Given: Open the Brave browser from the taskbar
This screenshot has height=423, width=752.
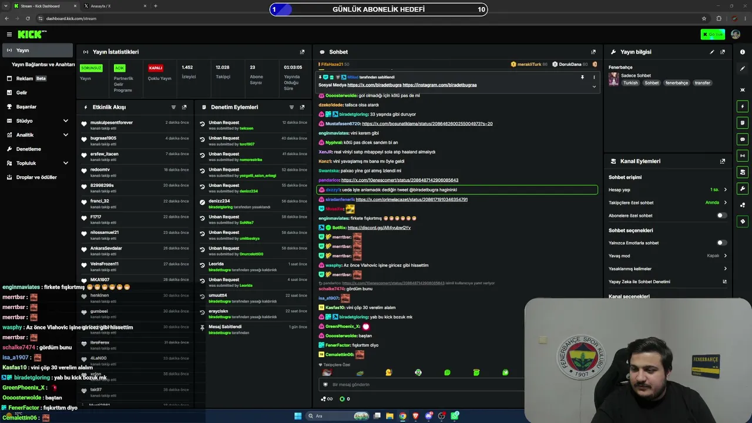Looking at the screenshot, I should pyautogui.click(x=415, y=416).
